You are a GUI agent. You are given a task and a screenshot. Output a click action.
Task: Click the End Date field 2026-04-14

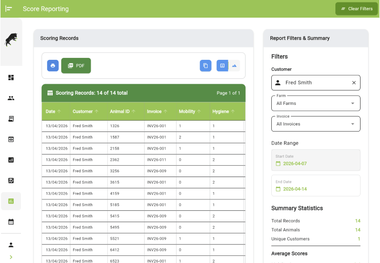(315, 186)
